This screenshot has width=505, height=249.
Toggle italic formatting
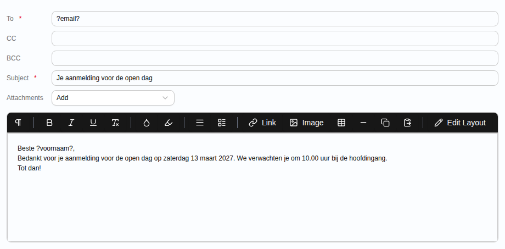point(71,123)
